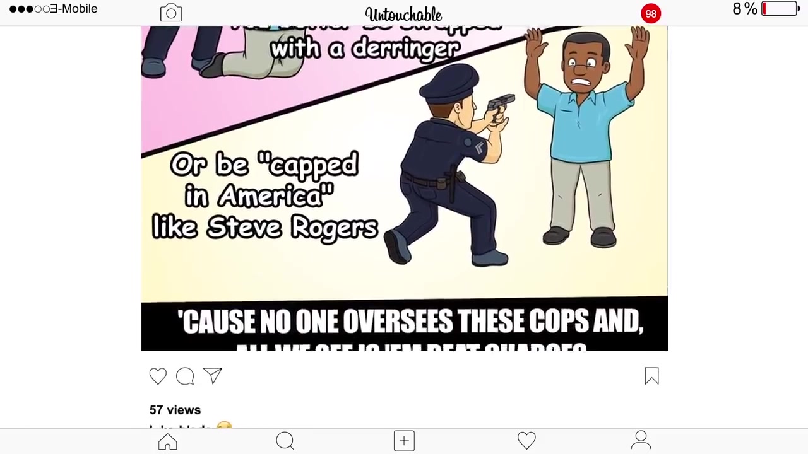Tap the 8% battery percentage text
Viewport: 808px width, 454px height.
(x=745, y=9)
